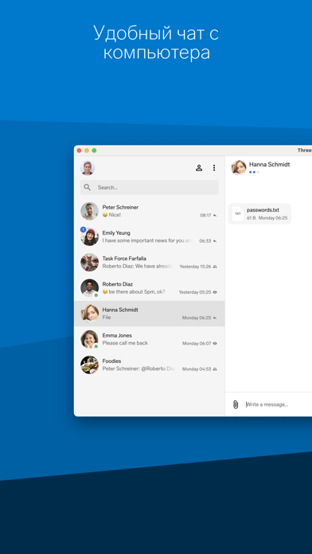Focus the Search field
Screen dimensions: 312x554
pos(149,187)
